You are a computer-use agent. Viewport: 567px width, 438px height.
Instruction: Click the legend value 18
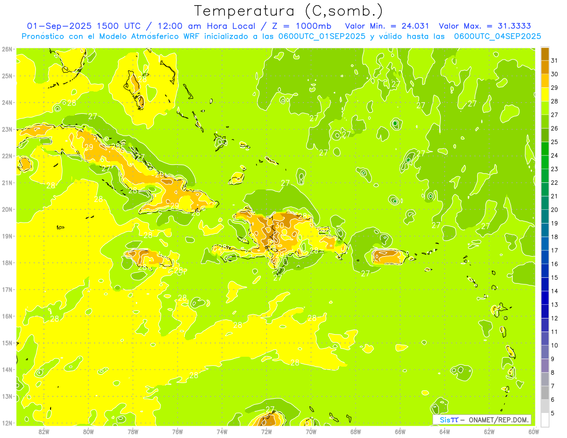point(555,237)
